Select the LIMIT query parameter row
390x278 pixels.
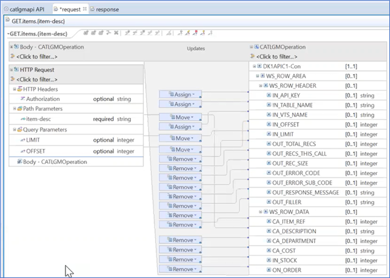76,140
